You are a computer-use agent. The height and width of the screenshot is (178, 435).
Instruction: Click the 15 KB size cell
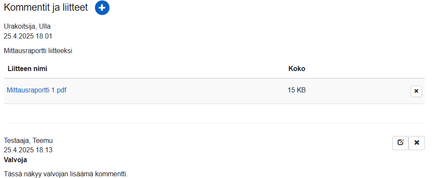pyautogui.click(x=296, y=90)
